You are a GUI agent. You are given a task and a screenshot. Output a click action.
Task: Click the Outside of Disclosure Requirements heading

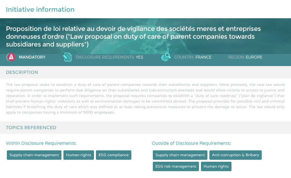(x=191, y=143)
